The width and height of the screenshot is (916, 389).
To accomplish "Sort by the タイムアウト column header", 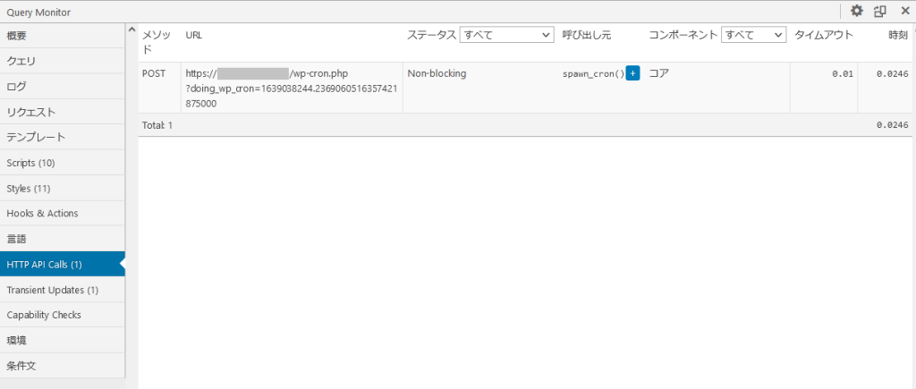I will click(x=823, y=35).
